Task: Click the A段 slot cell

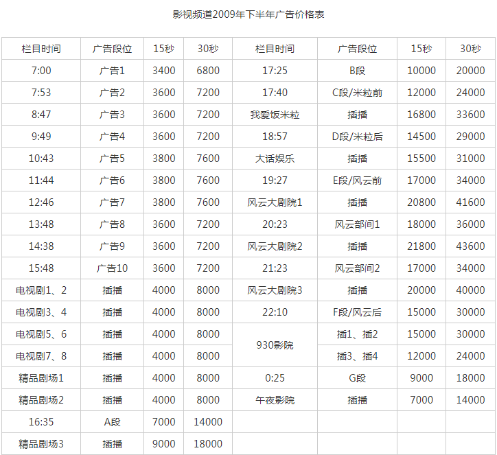Action: pos(112,422)
